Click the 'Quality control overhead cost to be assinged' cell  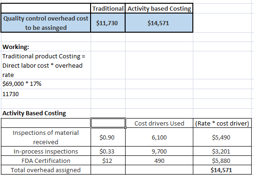(x=46, y=23)
